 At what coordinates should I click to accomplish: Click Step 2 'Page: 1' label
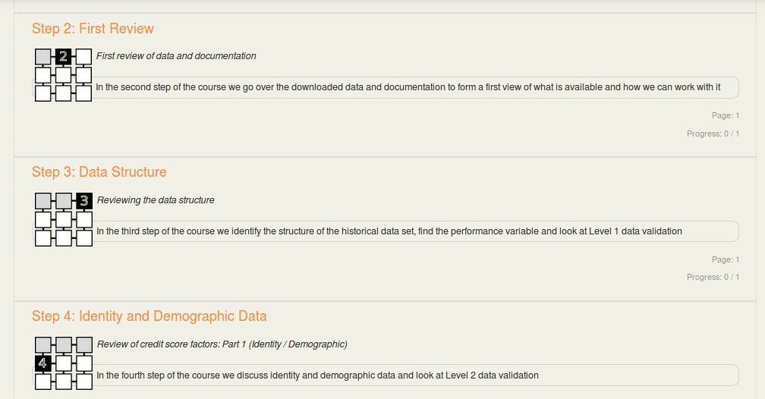tap(726, 115)
